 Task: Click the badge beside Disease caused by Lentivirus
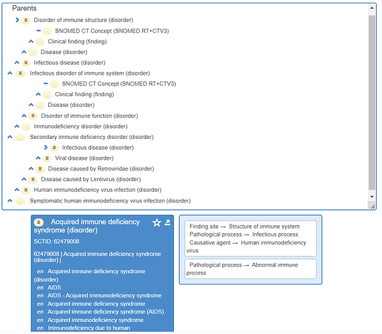coord(33,180)
